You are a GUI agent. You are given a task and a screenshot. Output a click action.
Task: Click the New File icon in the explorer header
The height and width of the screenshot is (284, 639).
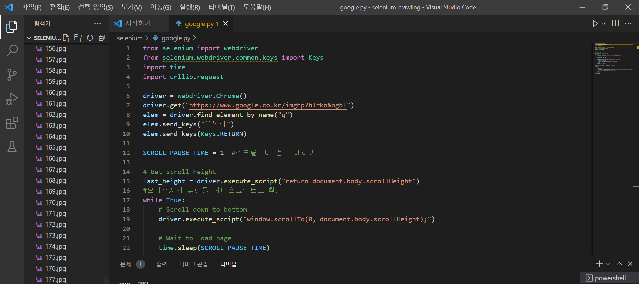tap(66, 38)
